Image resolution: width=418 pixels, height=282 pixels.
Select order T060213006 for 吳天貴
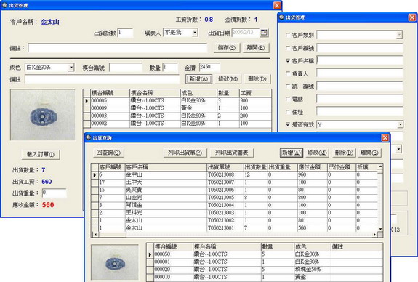coord(235,190)
